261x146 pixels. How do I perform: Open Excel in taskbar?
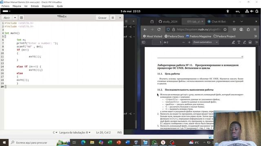(x=110, y=142)
